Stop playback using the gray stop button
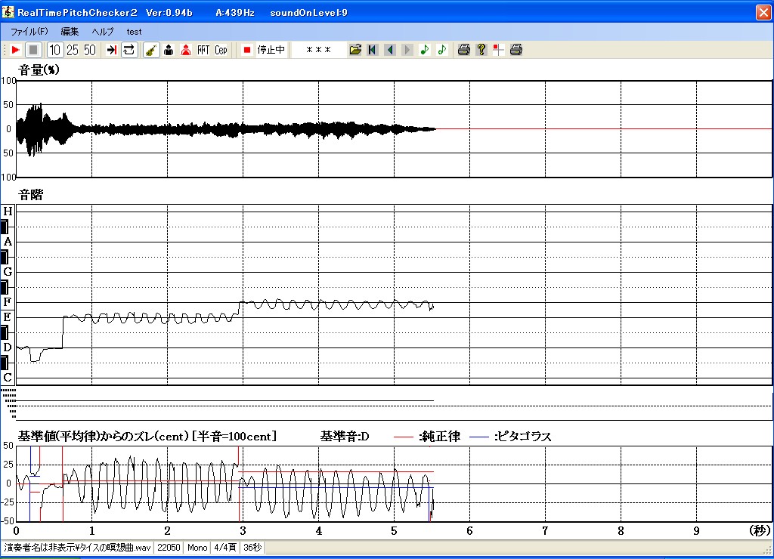Screen dimensions: 774x559 pos(33,50)
